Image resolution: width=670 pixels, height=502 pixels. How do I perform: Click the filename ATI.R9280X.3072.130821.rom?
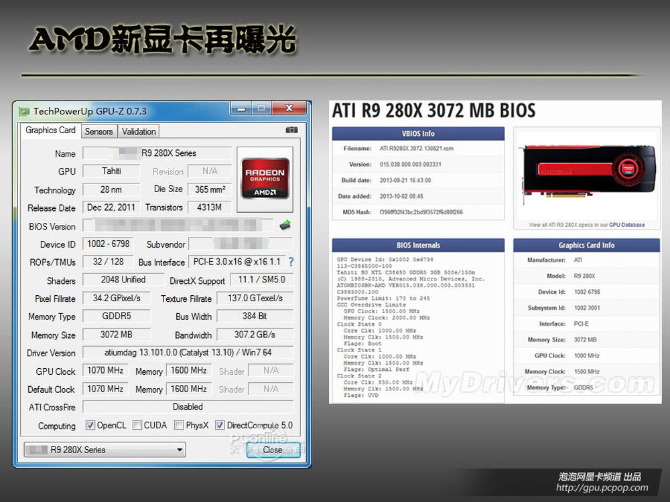tap(417, 149)
